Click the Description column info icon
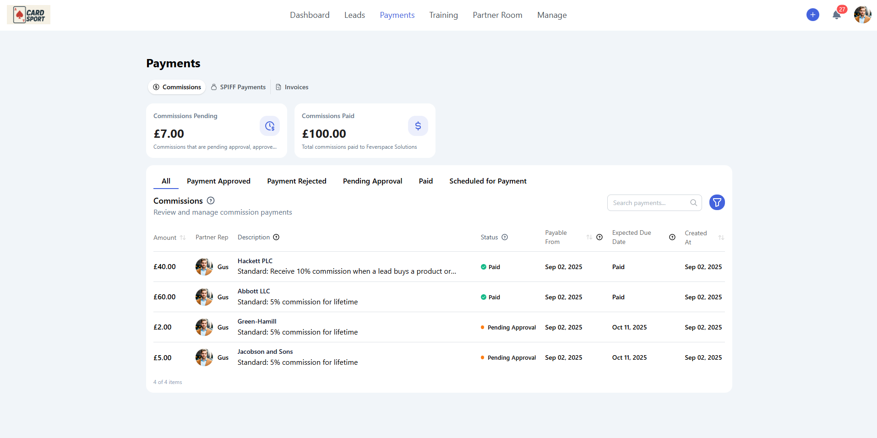This screenshot has width=877, height=438. pos(276,237)
